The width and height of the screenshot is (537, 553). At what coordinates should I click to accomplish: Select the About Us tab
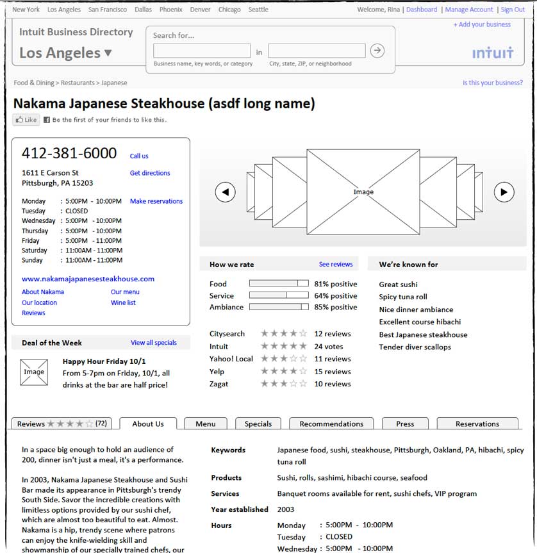click(x=148, y=424)
